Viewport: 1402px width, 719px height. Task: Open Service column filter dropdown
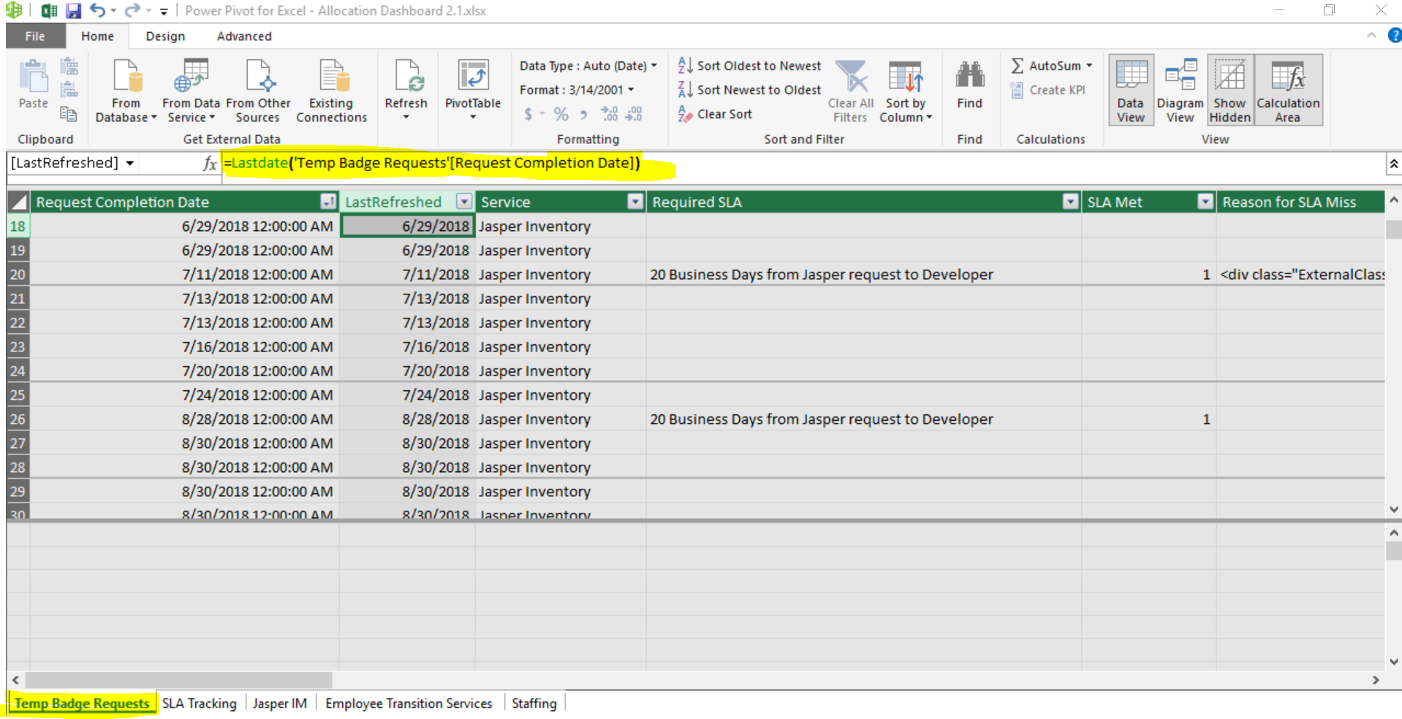point(635,202)
